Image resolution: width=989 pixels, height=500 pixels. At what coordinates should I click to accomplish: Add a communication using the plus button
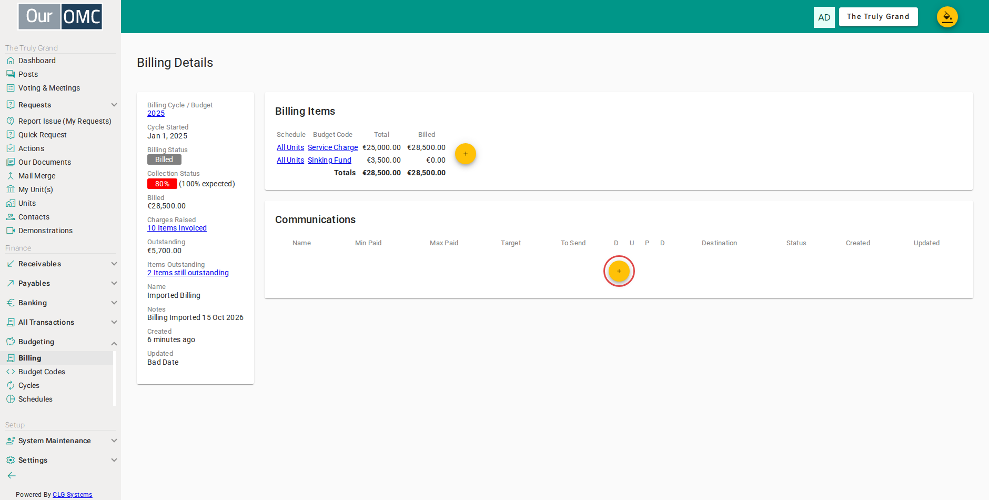(x=619, y=271)
